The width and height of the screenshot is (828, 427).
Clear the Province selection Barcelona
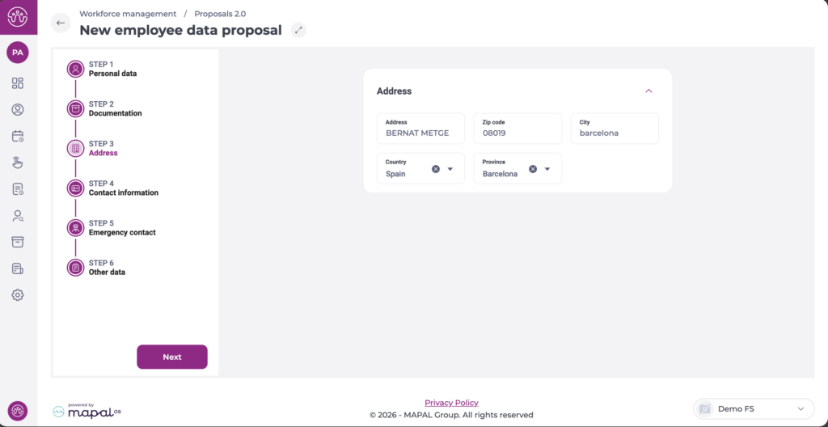(x=533, y=169)
